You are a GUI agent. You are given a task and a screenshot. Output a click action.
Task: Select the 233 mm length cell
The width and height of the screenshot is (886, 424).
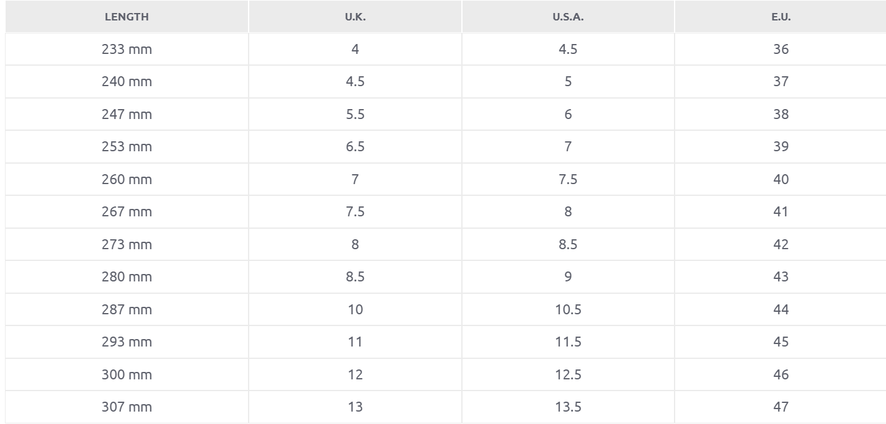tap(126, 50)
